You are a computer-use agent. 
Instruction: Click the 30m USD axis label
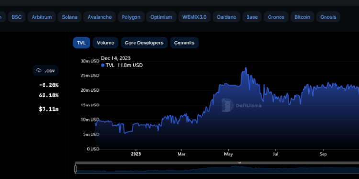tap(90, 61)
